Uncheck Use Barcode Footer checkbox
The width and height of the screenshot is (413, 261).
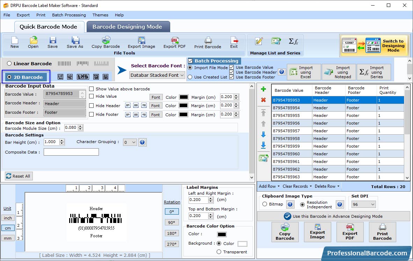point(232,77)
